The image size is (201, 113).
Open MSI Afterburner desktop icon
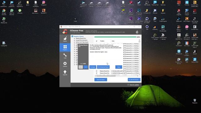pos(4,20)
